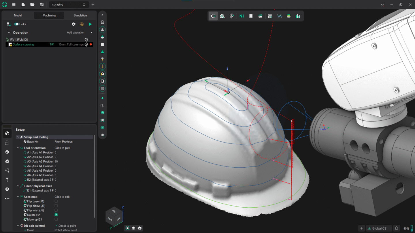This screenshot has width=415, height=233.
Task: Switch to the Simulation tab
Action: click(80, 15)
